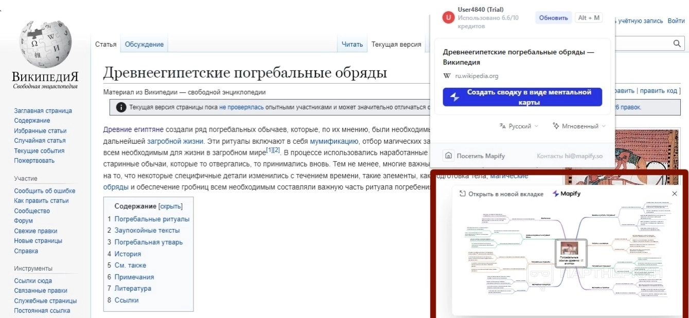Click footnote reference [1]

point(269,150)
